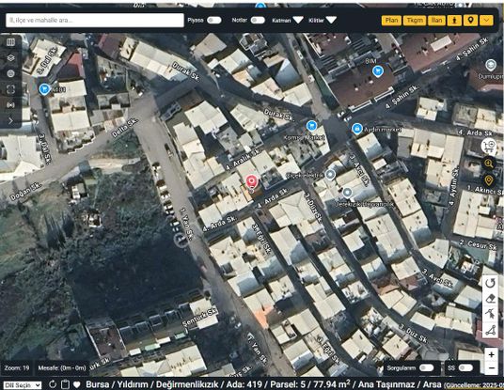This screenshot has height=390, width=504.
Task: Expand the Katman dropdown arrow
Action: tap(298, 21)
